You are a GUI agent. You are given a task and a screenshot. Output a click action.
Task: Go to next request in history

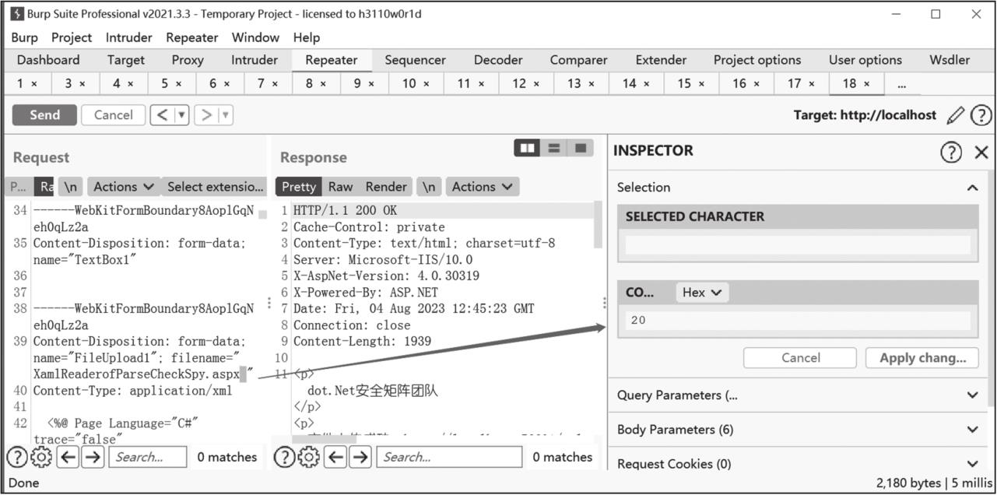click(206, 115)
